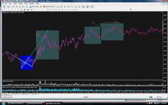Open the Navigator folders icon
The width and height of the screenshot is (168, 105).
click(20, 6)
